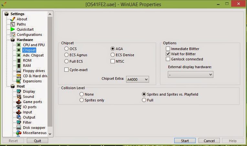Click the Quit button

pos(38,141)
